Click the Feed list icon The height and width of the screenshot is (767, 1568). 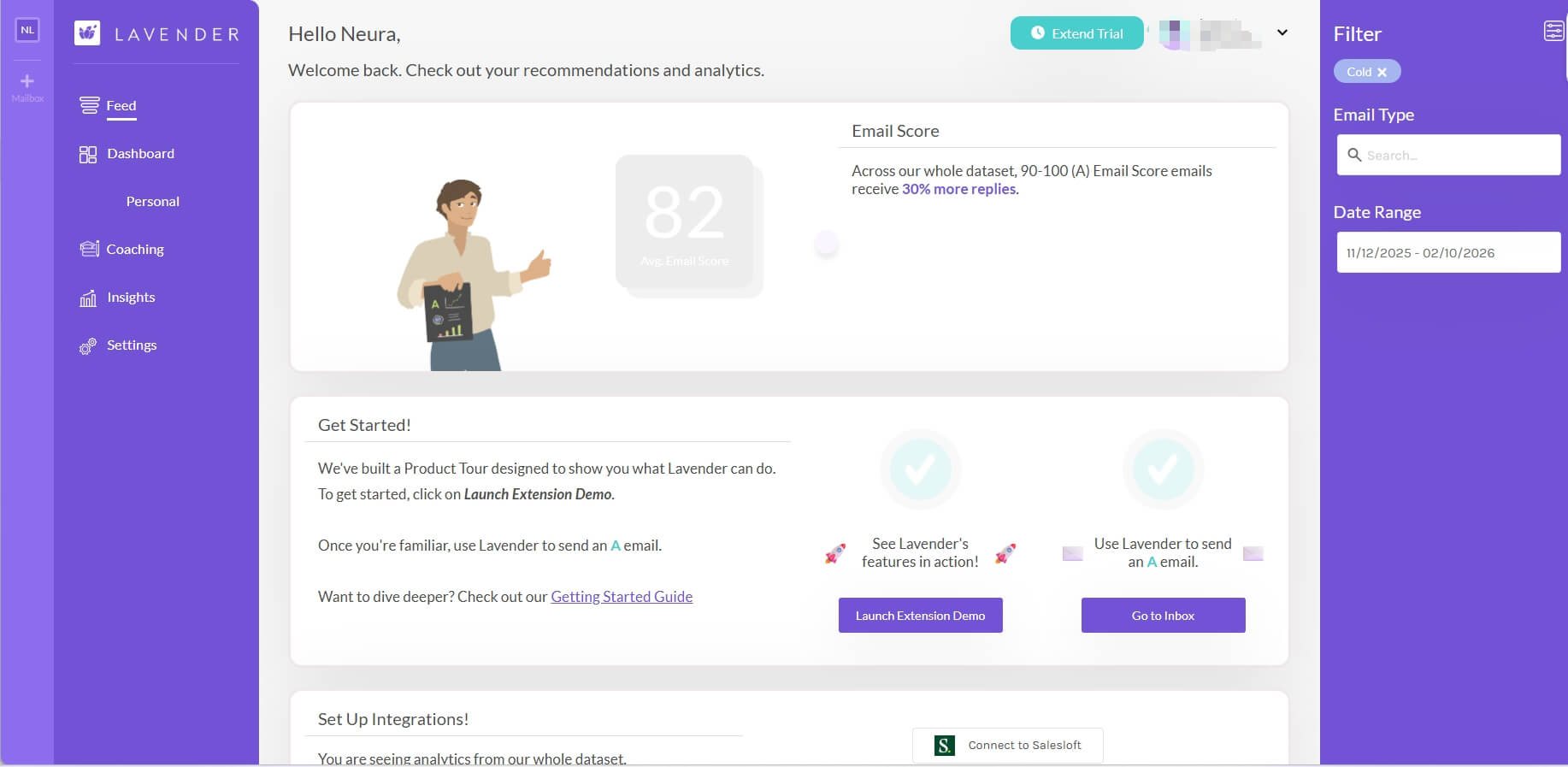click(89, 105)
